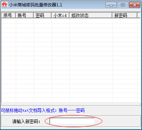Click the 序号 column header

pyautogui.click(x=9, y=15)
